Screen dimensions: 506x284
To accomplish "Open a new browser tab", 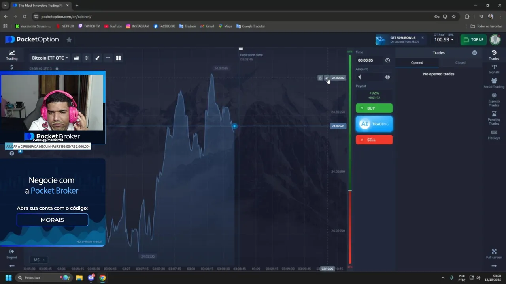I will (x=77, y=6).
